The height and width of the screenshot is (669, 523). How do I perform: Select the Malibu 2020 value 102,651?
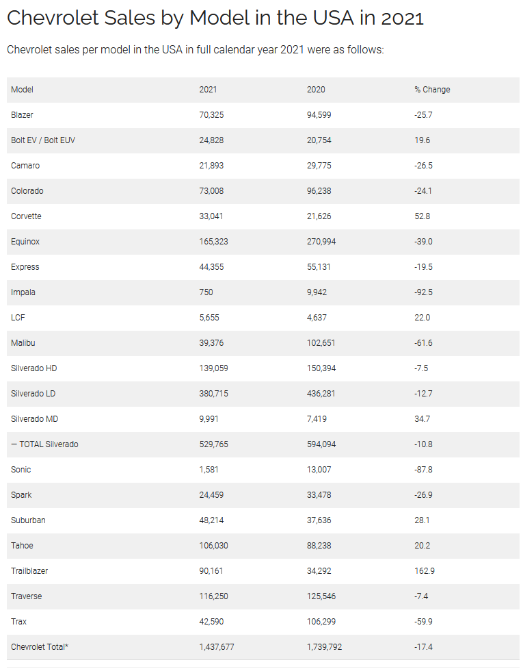coord(321,343)
